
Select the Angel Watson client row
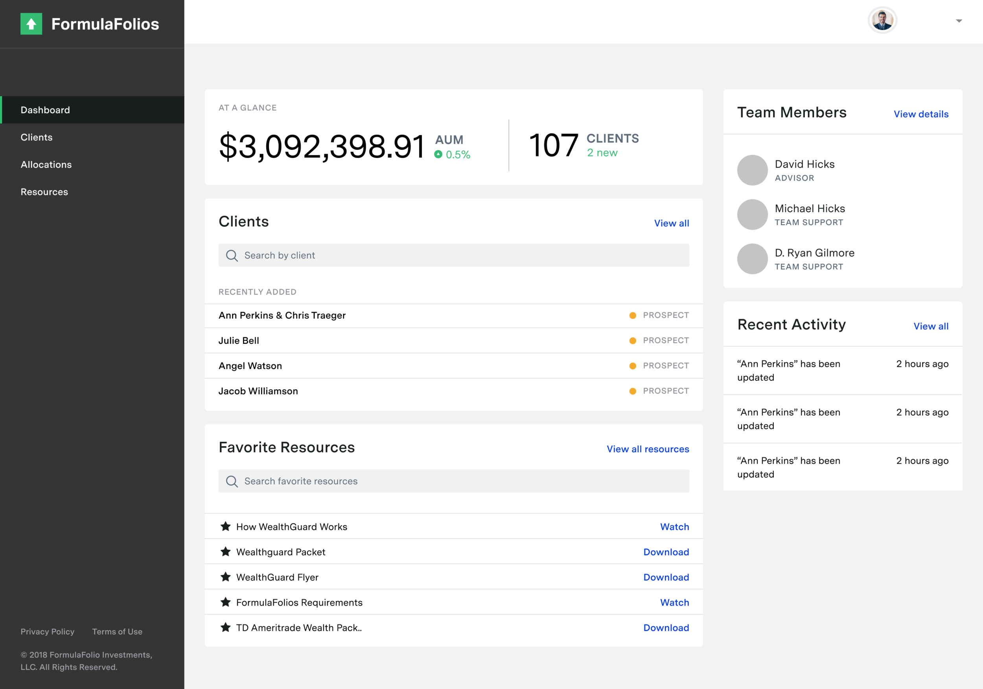tap(454, 366)
